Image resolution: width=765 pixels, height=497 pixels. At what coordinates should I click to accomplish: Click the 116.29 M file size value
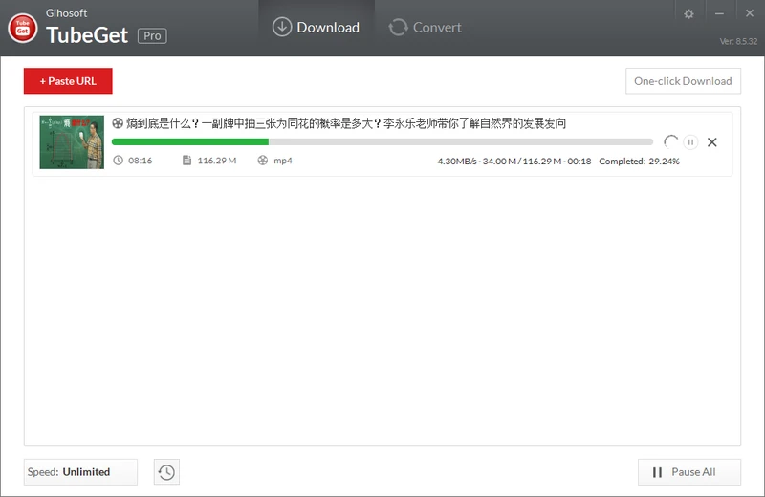click(217, 160)
